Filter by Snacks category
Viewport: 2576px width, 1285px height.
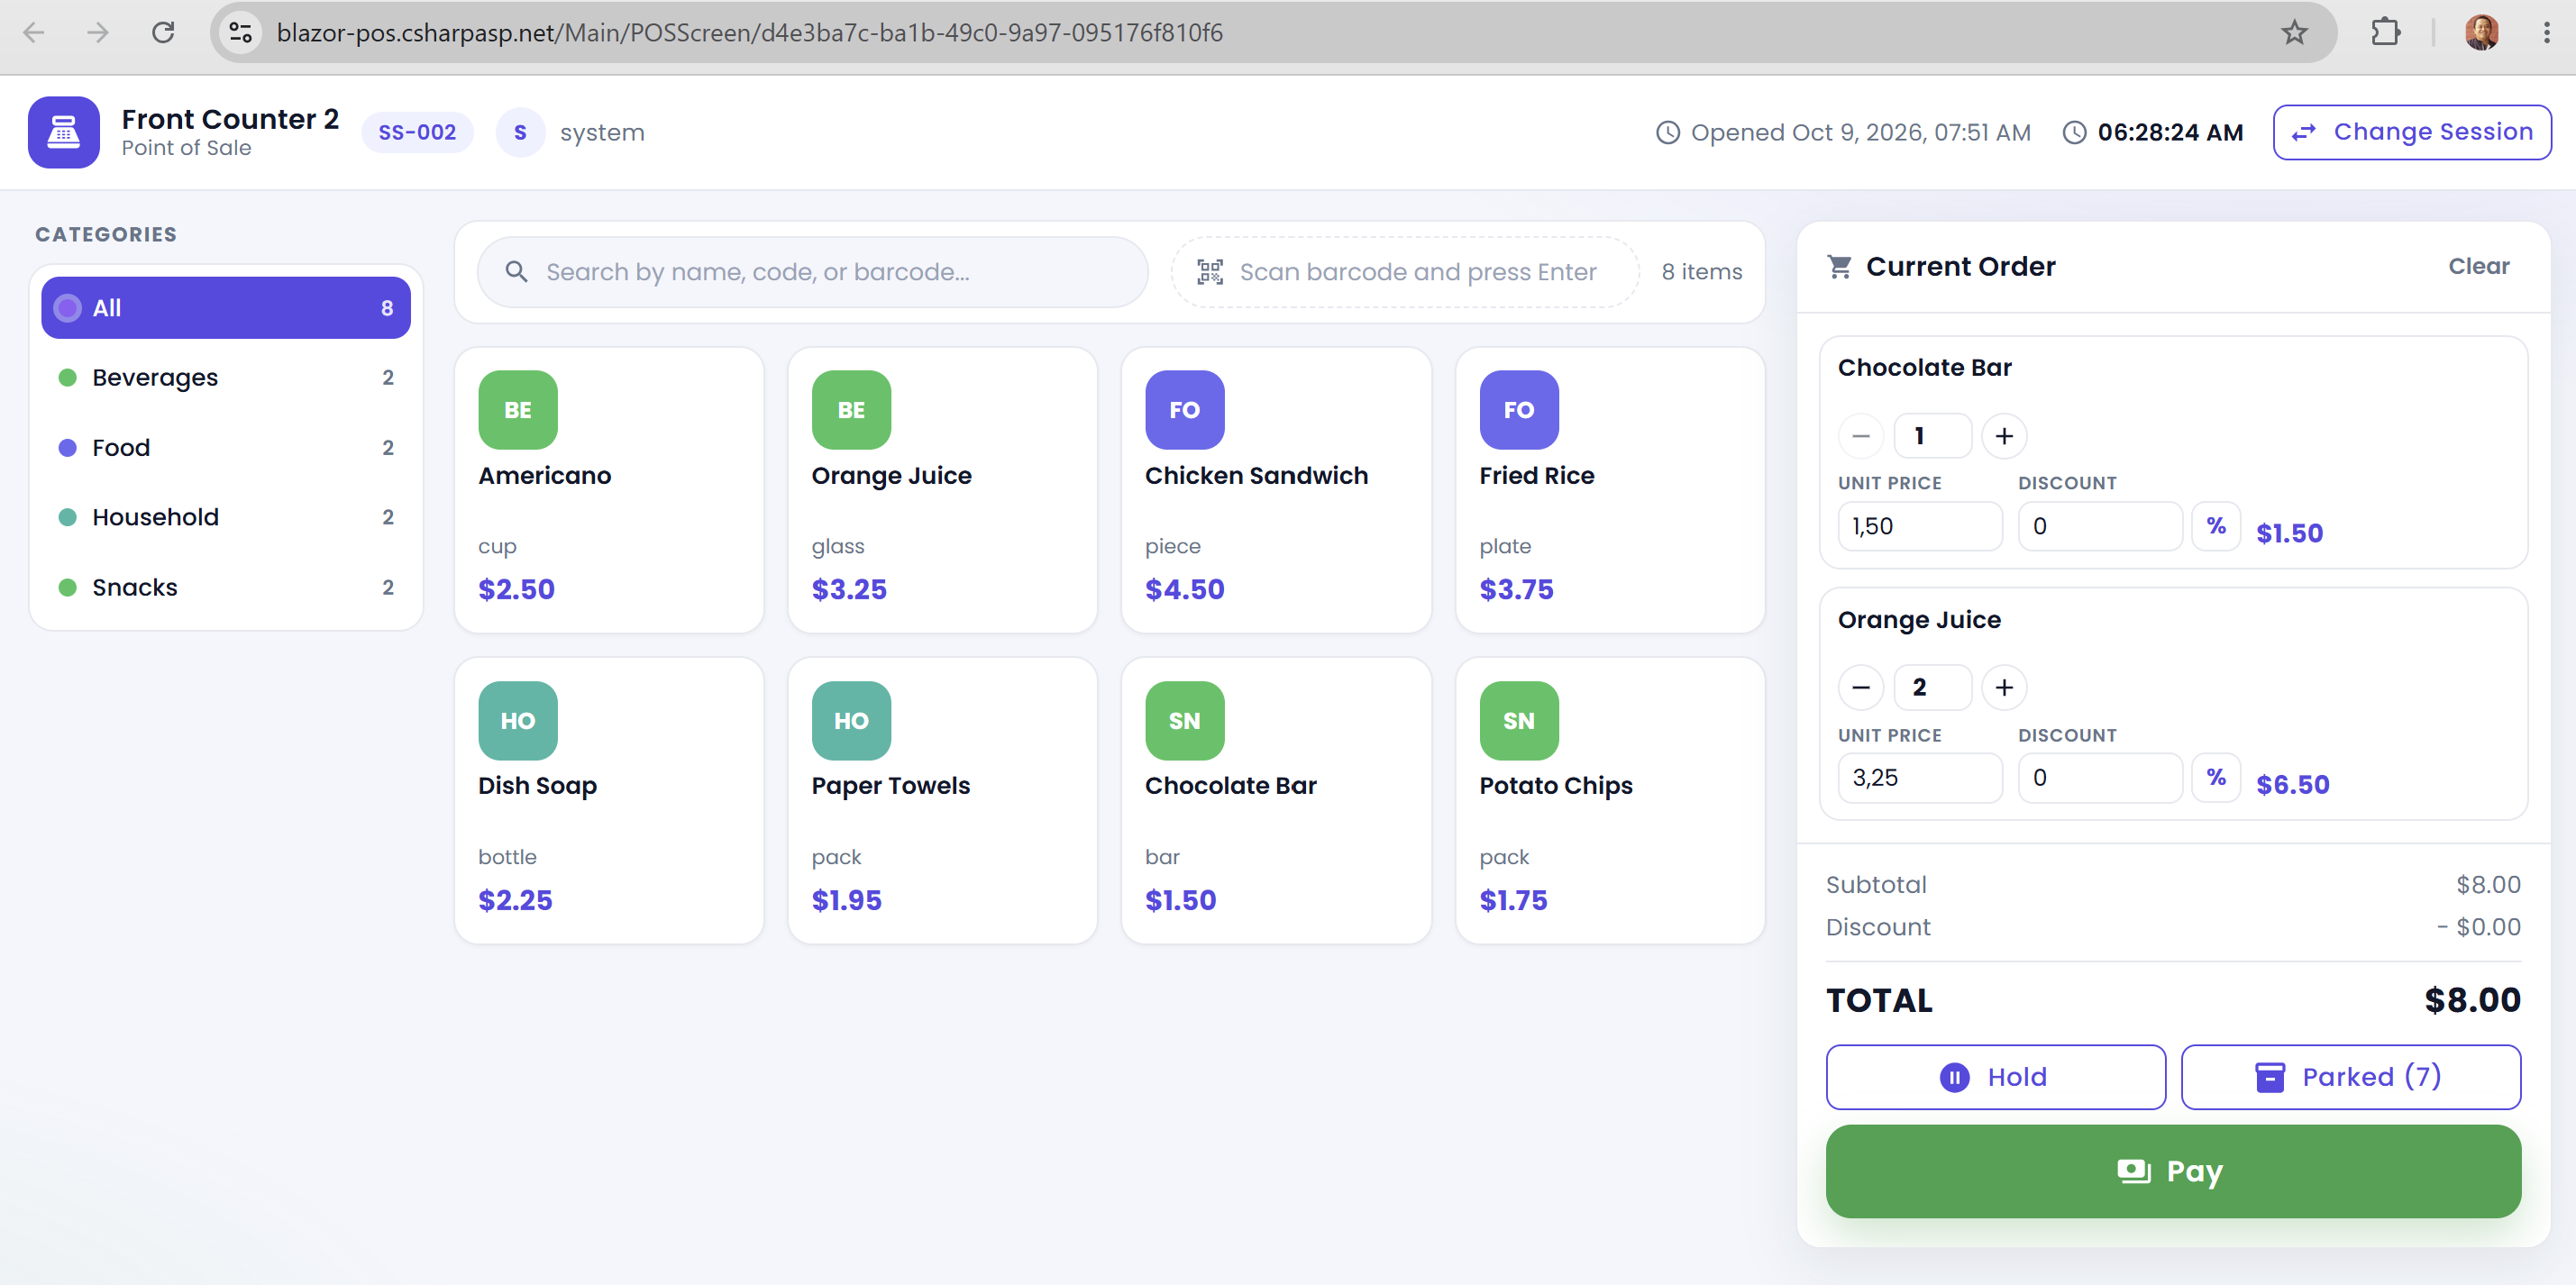225,587
